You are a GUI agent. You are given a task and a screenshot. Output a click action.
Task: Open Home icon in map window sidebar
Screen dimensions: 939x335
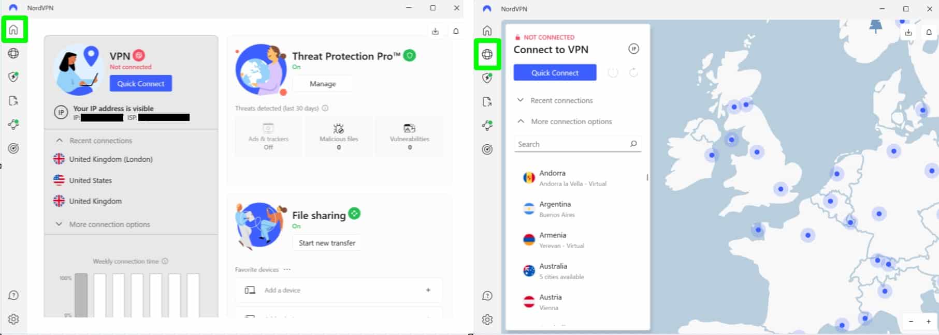487,31
